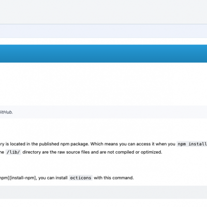
Task: Click the phrase 'you can install'
Action: (x=53, y=178)
